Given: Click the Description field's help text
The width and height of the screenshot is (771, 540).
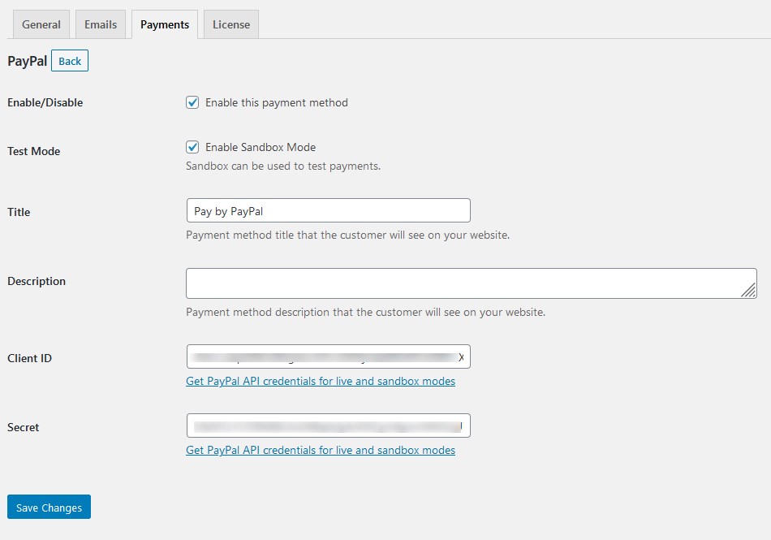Looking at the screenshot, I should 366,313.
